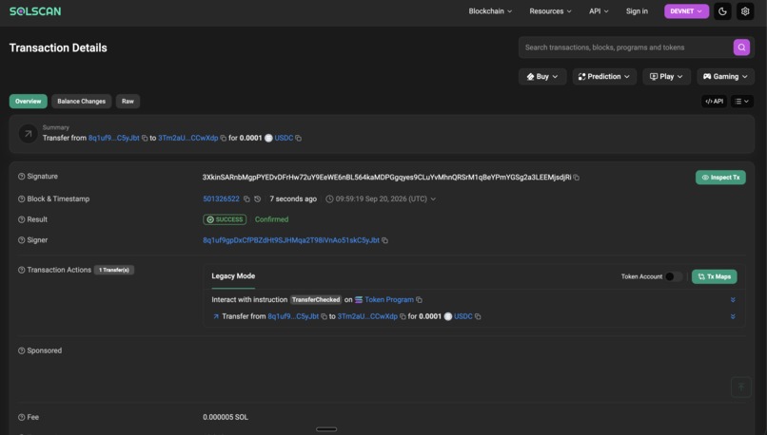Open the Token Program link
The width and height of the screenshot is (767, 435).
click(389, 300)
